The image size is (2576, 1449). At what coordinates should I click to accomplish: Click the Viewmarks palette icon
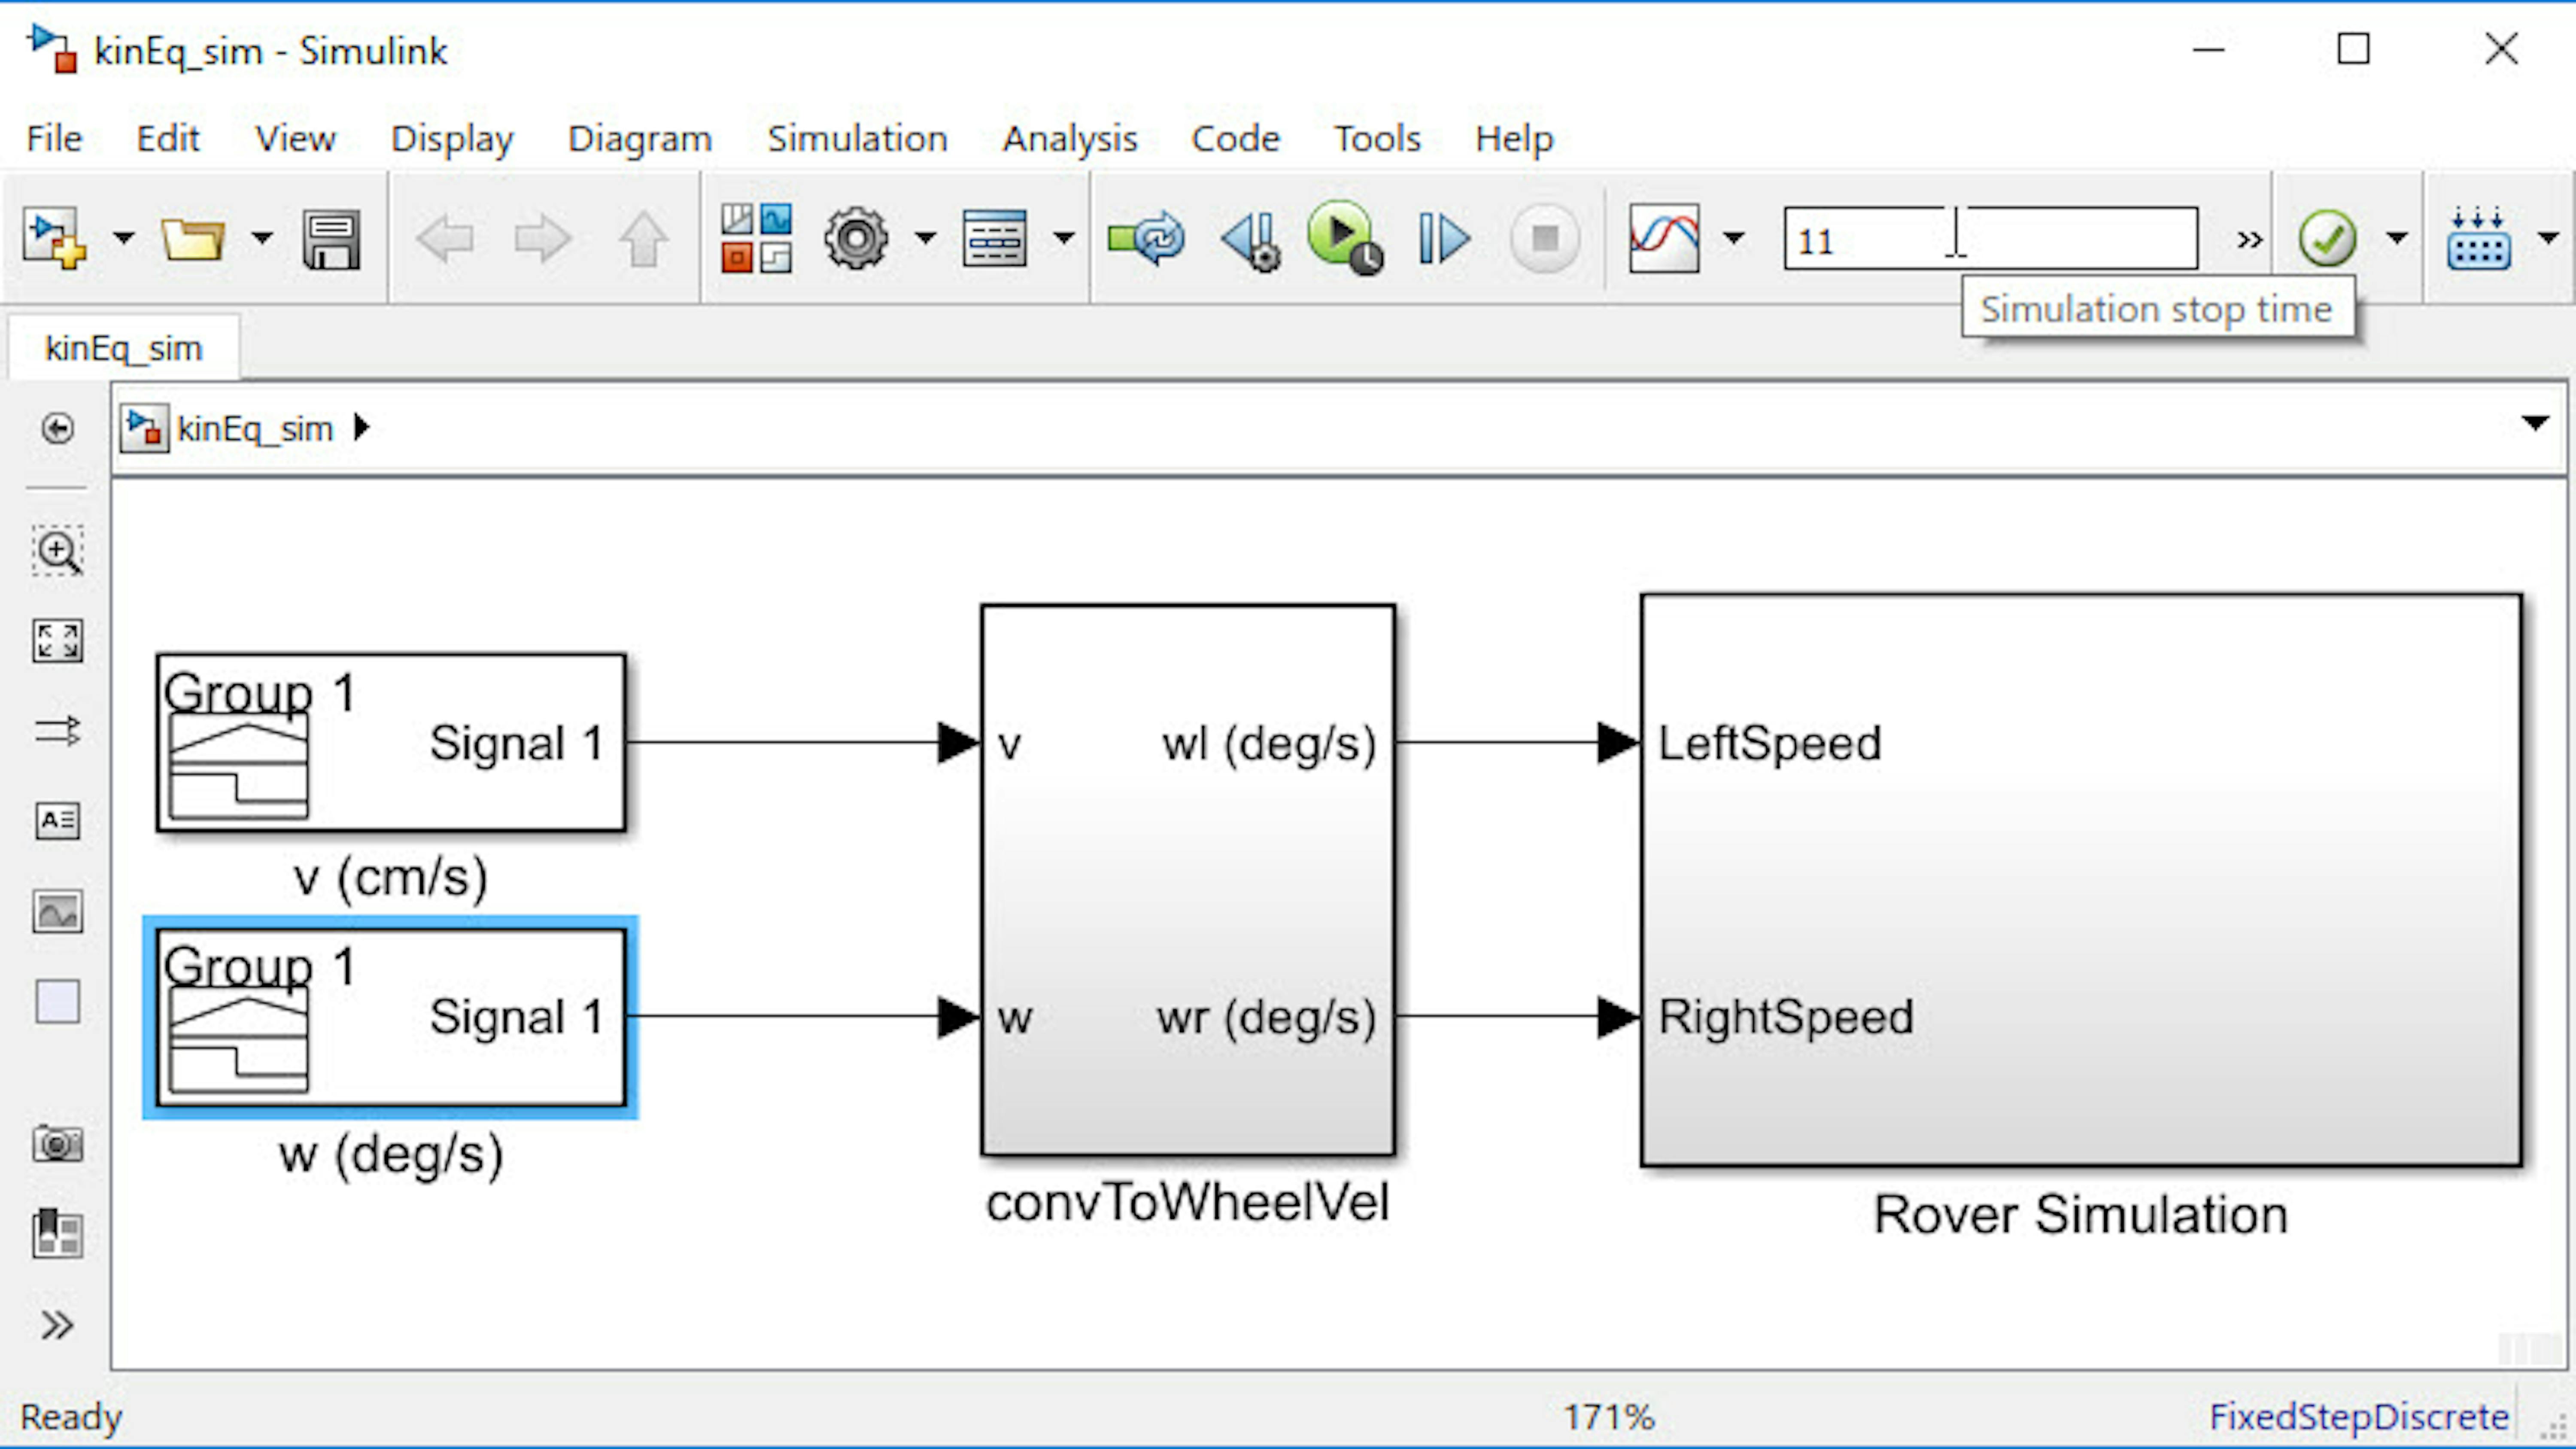point(57,1233)
